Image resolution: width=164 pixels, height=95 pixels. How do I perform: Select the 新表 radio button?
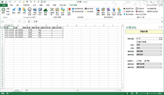coord(137,61)
